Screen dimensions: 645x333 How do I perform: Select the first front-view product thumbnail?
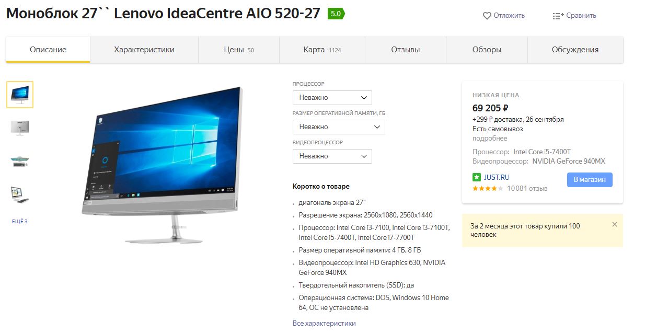coord(20,95)
